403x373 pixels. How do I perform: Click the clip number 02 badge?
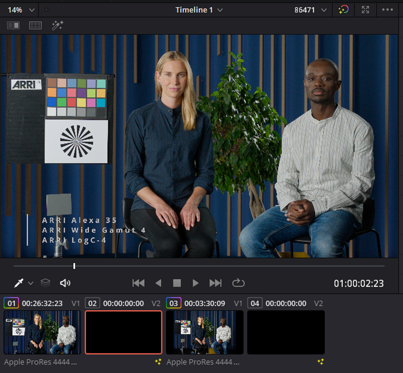pyautogui.click(x=93, y=303)
